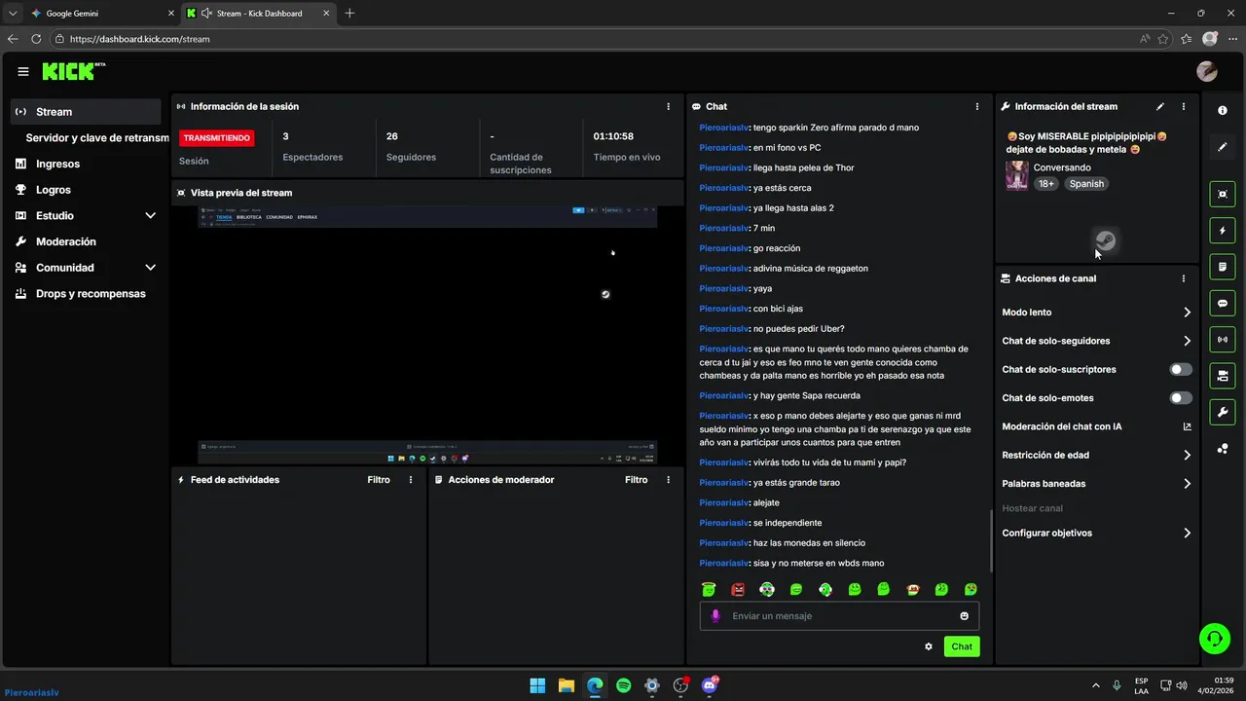The image size is (1246, 701).
Task: Open the hamburger menu next to Kick logo
Action: click(22, 71)
